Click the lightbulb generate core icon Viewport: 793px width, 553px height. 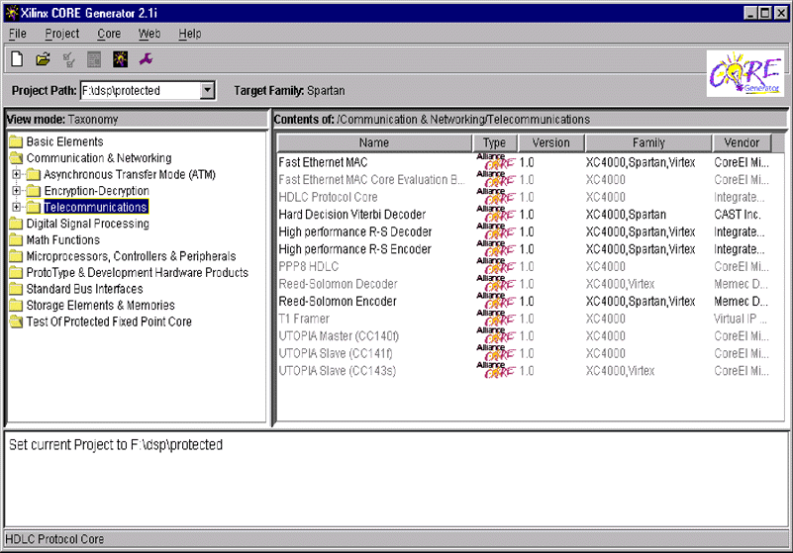120,60
